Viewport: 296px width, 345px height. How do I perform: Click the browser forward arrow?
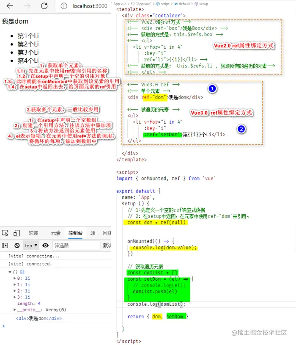coord(27,6)
